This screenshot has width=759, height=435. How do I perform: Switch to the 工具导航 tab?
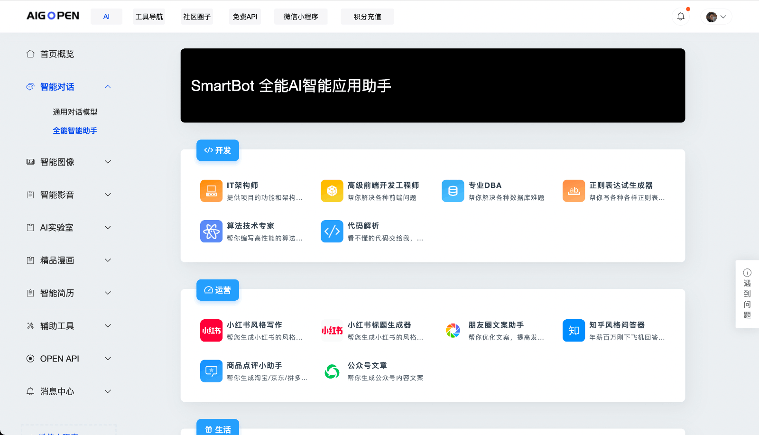(x=149, y=16)
